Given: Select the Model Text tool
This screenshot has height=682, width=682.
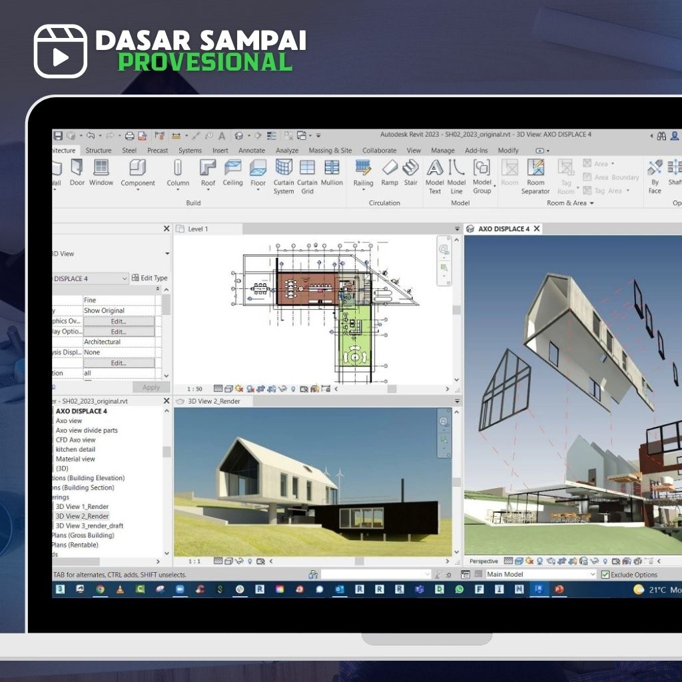Looking at the screenshot, I should pos(434,176).
